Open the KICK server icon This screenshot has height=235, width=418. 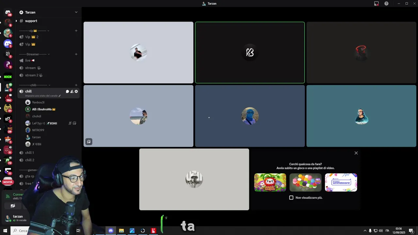(8, 77)
